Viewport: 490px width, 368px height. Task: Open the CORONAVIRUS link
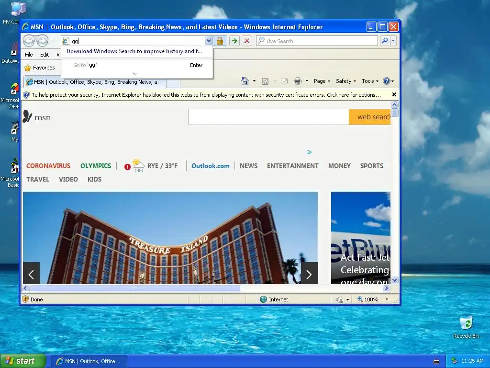point(48,166)
